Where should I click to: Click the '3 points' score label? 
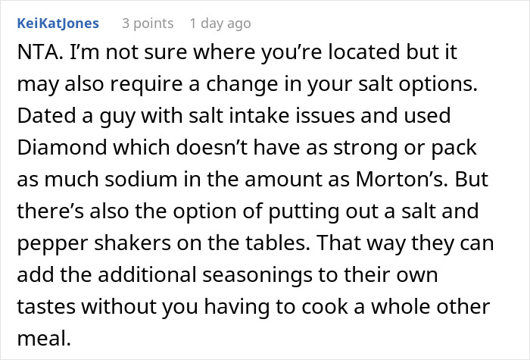149,23
